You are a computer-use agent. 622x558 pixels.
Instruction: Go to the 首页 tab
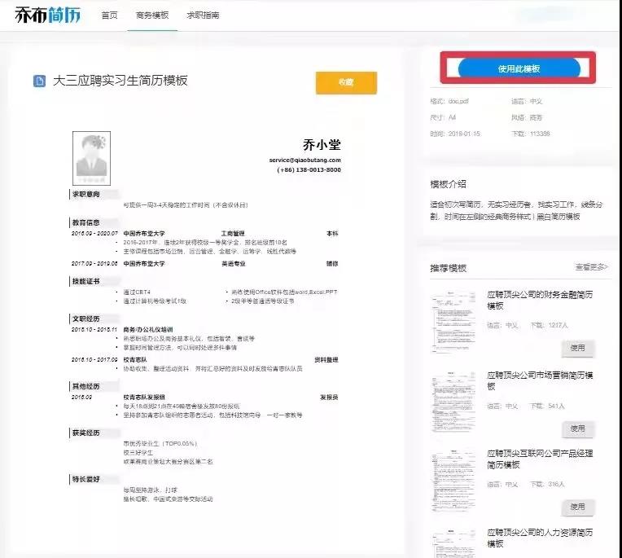[109, 15]
